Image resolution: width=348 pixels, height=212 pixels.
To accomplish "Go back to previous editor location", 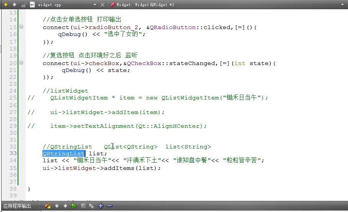I will pos(5,5).
